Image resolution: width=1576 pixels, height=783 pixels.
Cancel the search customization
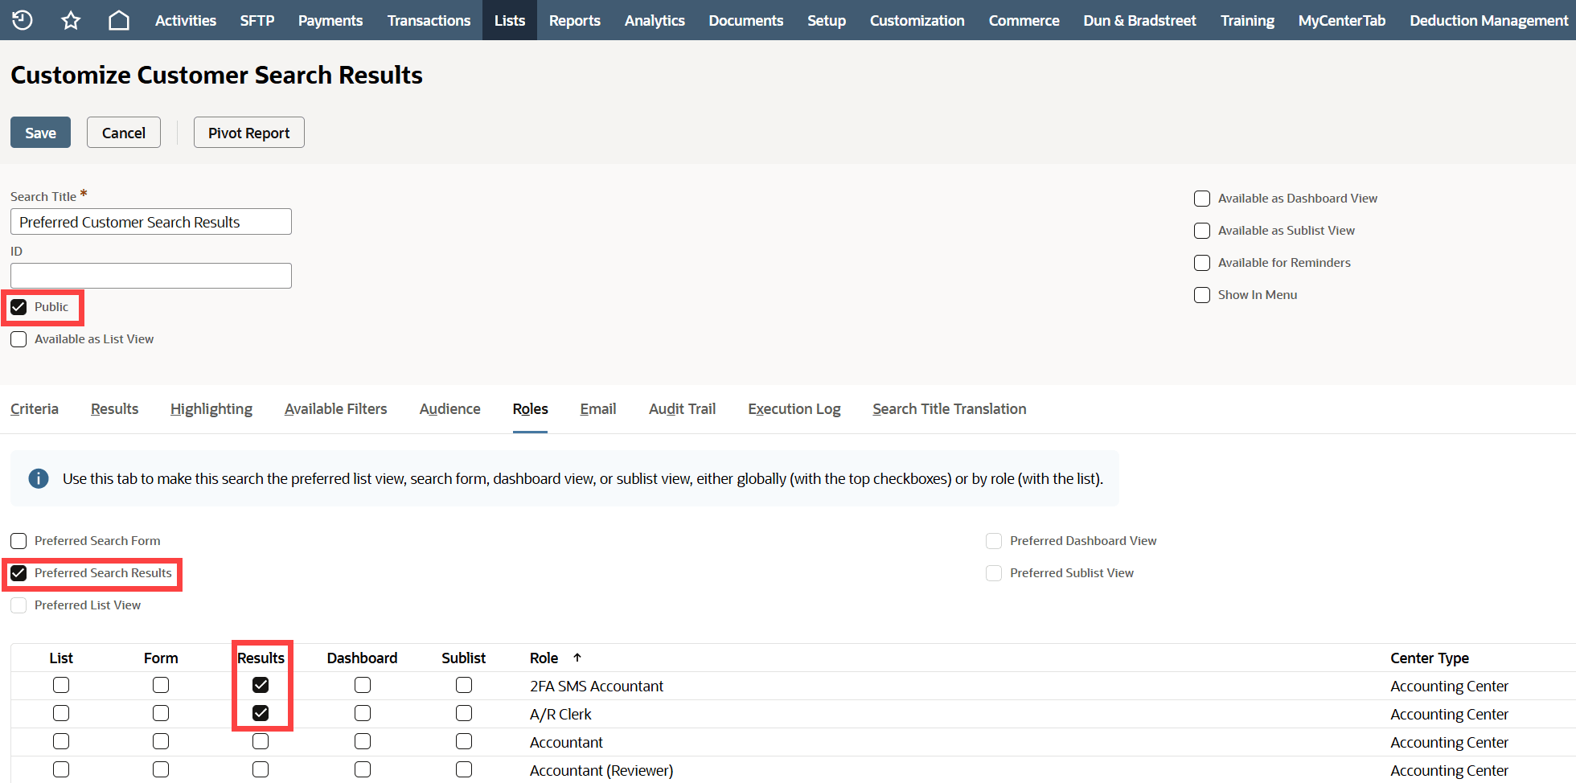tap(124, 133)
